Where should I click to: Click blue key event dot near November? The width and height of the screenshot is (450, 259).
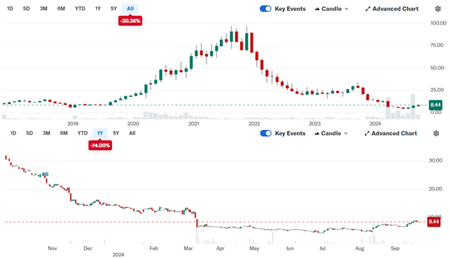(x=47, y=174)
